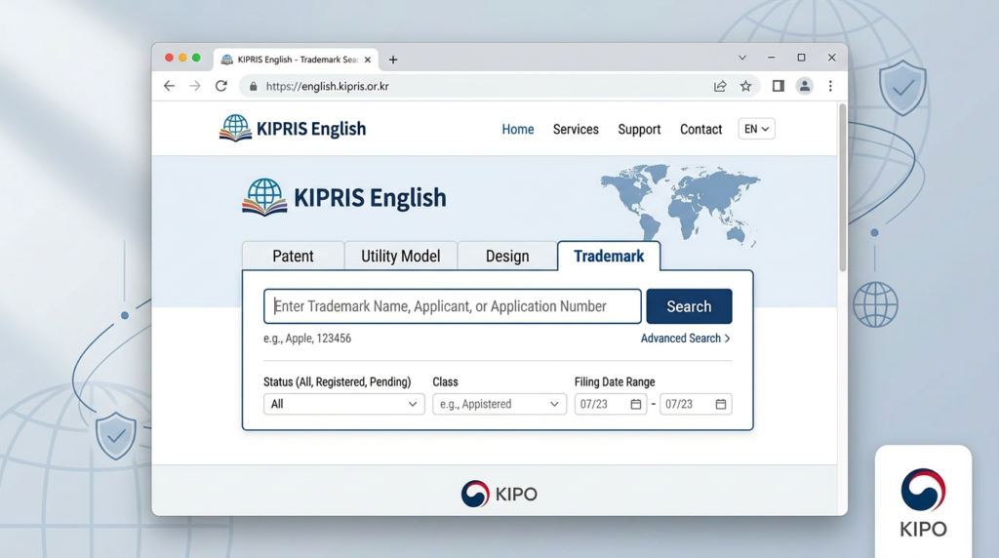The image size is (999, 558).
Task: Click the 'Status (All, Registered, Pending)' label
Action: pos(337,381)
